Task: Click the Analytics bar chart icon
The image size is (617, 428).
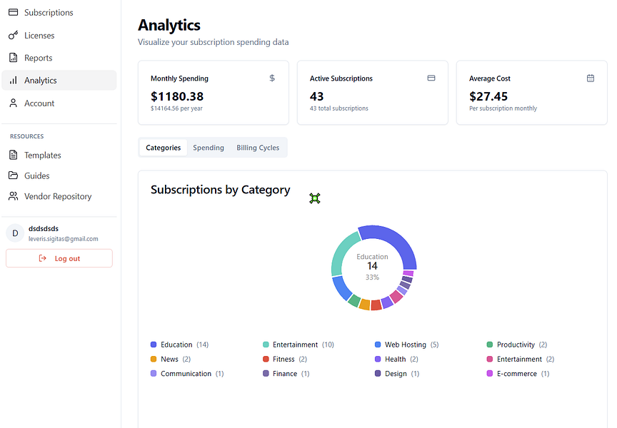Action: pos(13,81)
